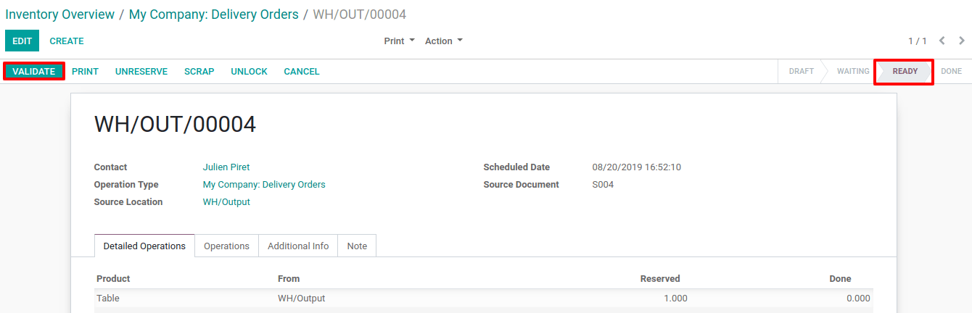
Task: Click the Edit button
Action: click(22, 41)
